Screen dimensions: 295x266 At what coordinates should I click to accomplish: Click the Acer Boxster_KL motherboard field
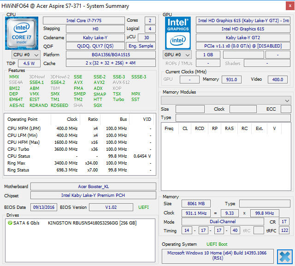92,187
